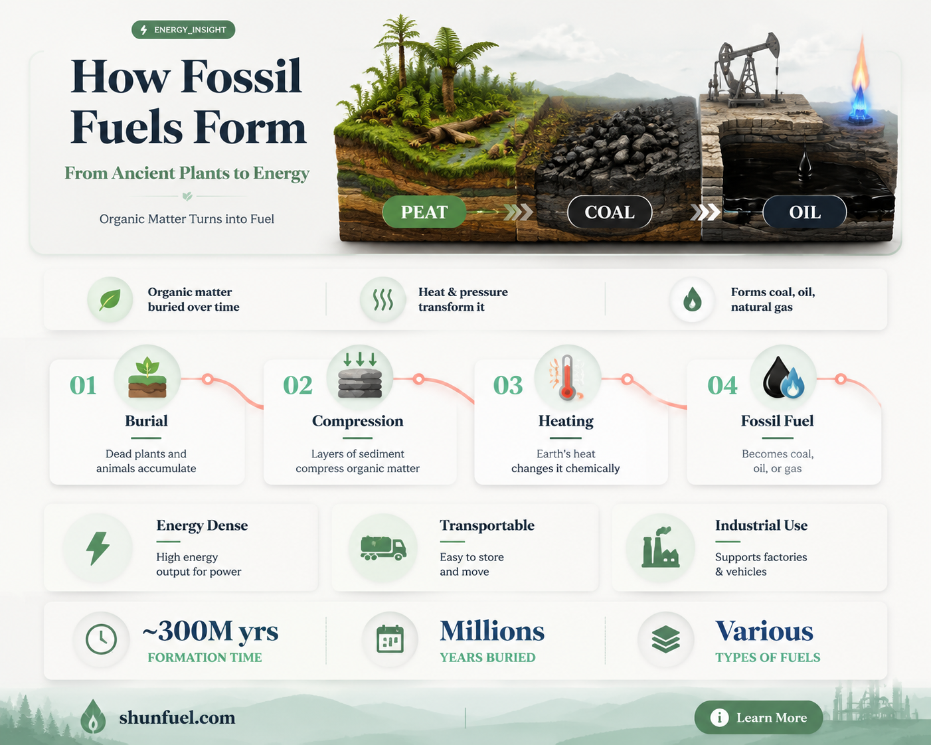Viewport: 931px width, 745px height.
Task: Click the timeline dot on step 01 card
Action: coord(208,379)
